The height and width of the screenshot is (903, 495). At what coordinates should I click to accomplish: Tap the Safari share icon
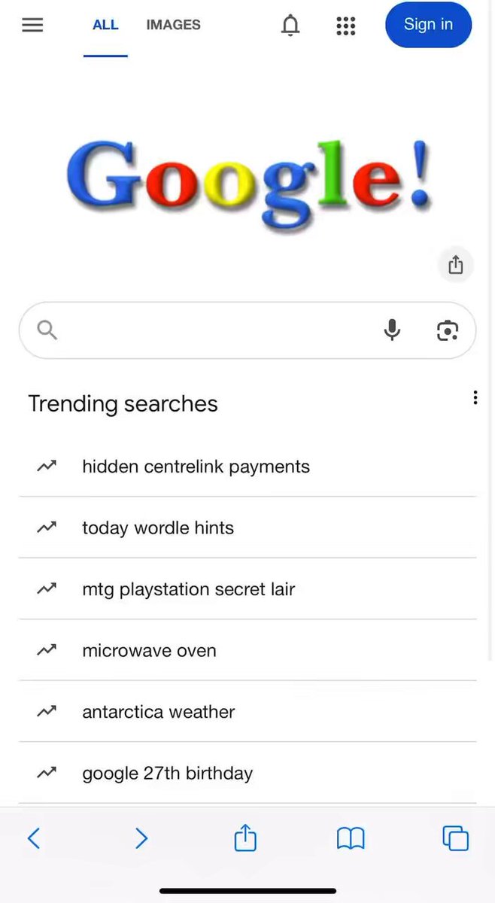click(x=245, y=838)
